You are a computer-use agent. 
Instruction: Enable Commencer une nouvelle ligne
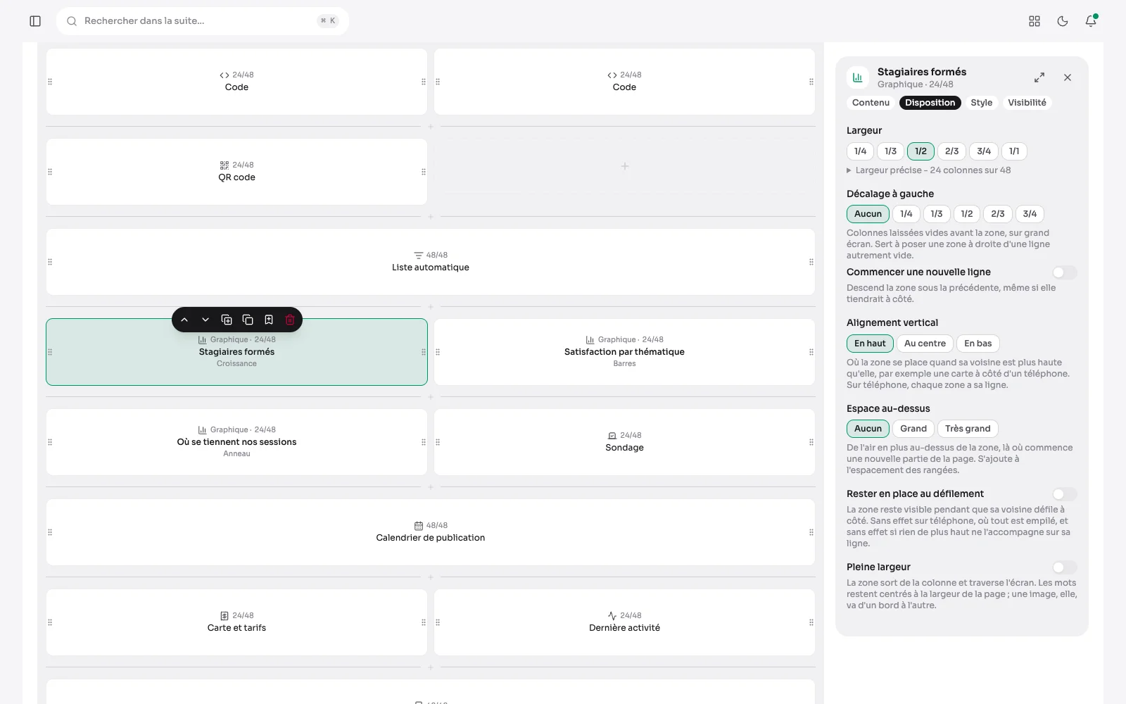1065,272
